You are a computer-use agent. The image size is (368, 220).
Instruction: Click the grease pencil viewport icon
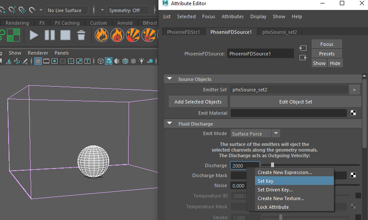[x=25, y=61]
